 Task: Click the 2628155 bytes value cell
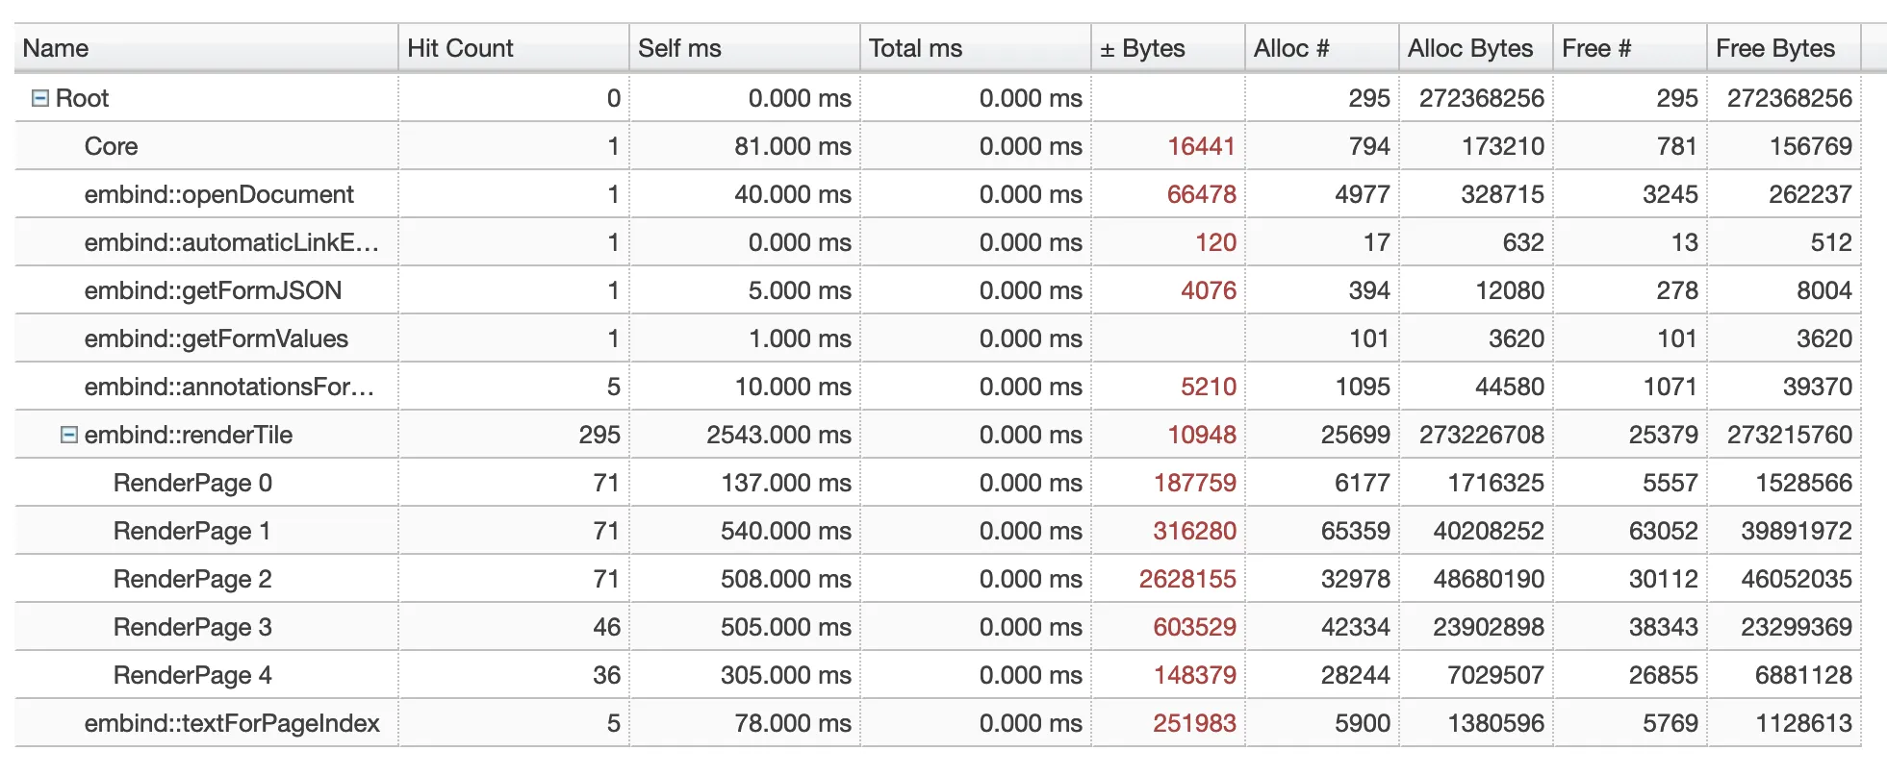pos(1187,579)
